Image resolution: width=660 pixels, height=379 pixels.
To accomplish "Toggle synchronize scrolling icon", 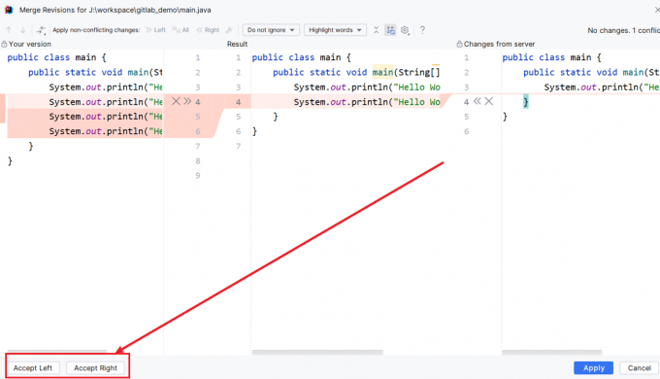I will [x=390, y=30].
